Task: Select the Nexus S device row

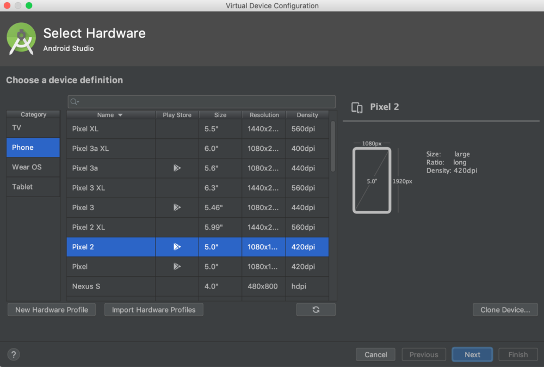Action: pos(197,286)
